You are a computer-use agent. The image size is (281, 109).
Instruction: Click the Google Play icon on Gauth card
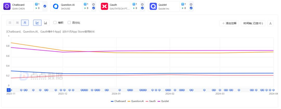pyautogui.click(x=134, y=8)
